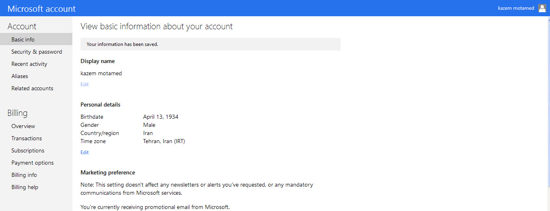Image resolution: width=550 pixels, height=211 pixels.
Task: Open Payment options
Action: tap(33, 163)
